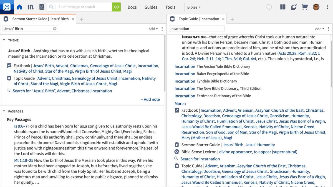Click the close all panels icon
Screen dimensions: 333x187
[x=294, y=7]
